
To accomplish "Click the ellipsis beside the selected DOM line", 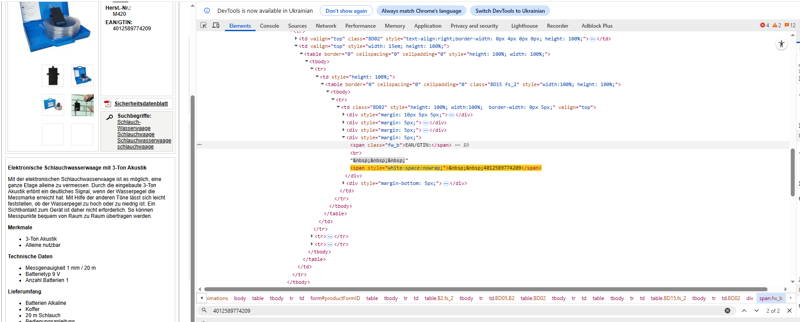I will (199, 145).
